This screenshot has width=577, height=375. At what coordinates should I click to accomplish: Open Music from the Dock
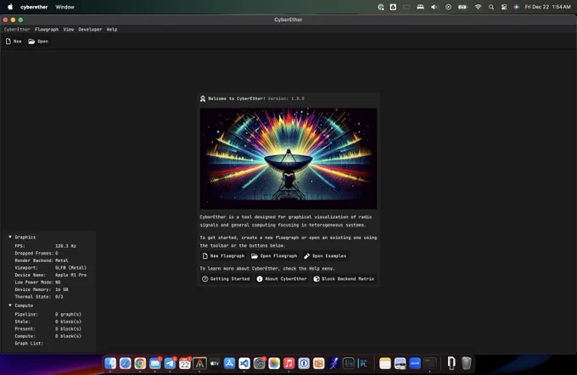click(x=288, y=363)
